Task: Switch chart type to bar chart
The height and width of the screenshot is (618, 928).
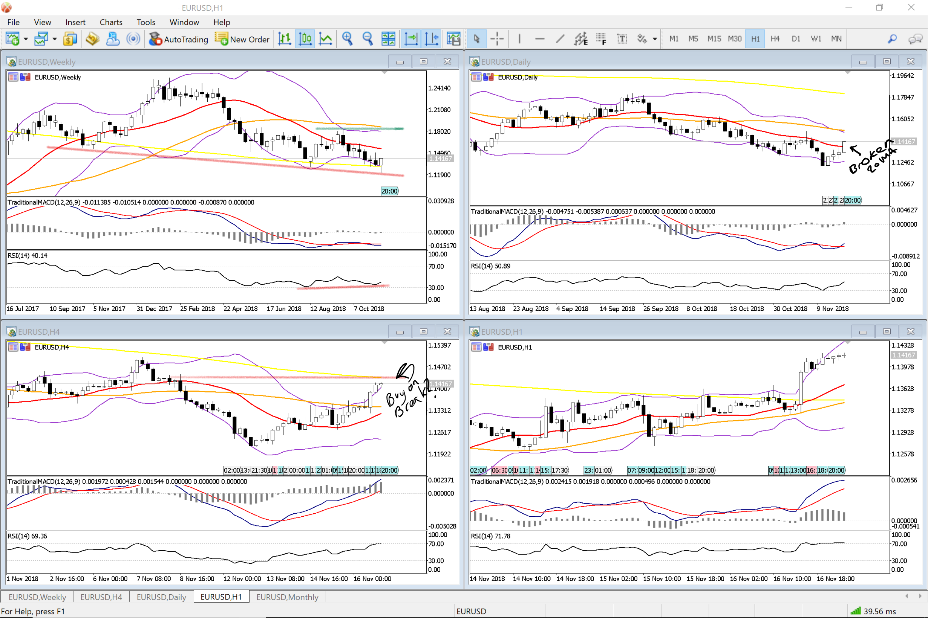Action: tap(284, 39)
